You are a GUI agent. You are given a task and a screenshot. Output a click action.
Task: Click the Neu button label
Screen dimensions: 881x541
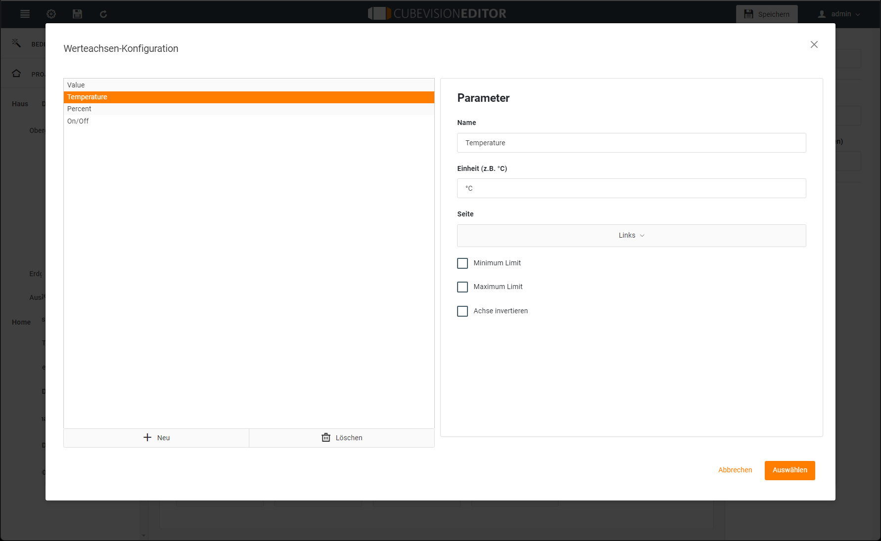point(163,438)
